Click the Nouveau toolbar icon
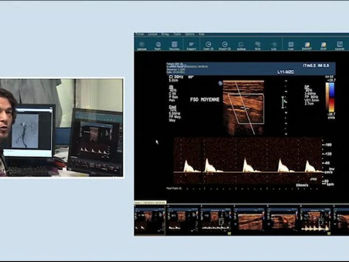Viewport: 349px width, 262px height. tap(174, 46)
